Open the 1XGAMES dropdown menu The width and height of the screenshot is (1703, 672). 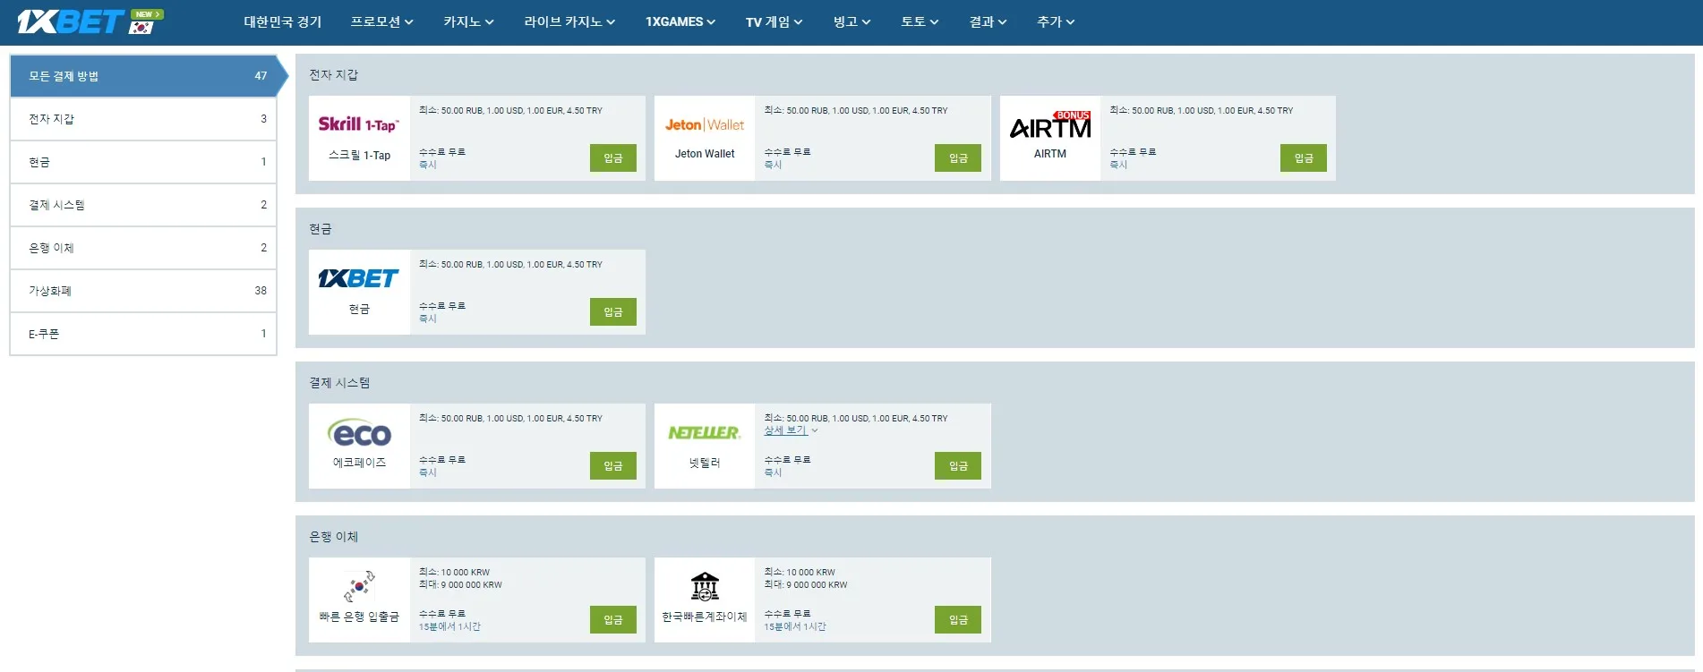[680, 21]
